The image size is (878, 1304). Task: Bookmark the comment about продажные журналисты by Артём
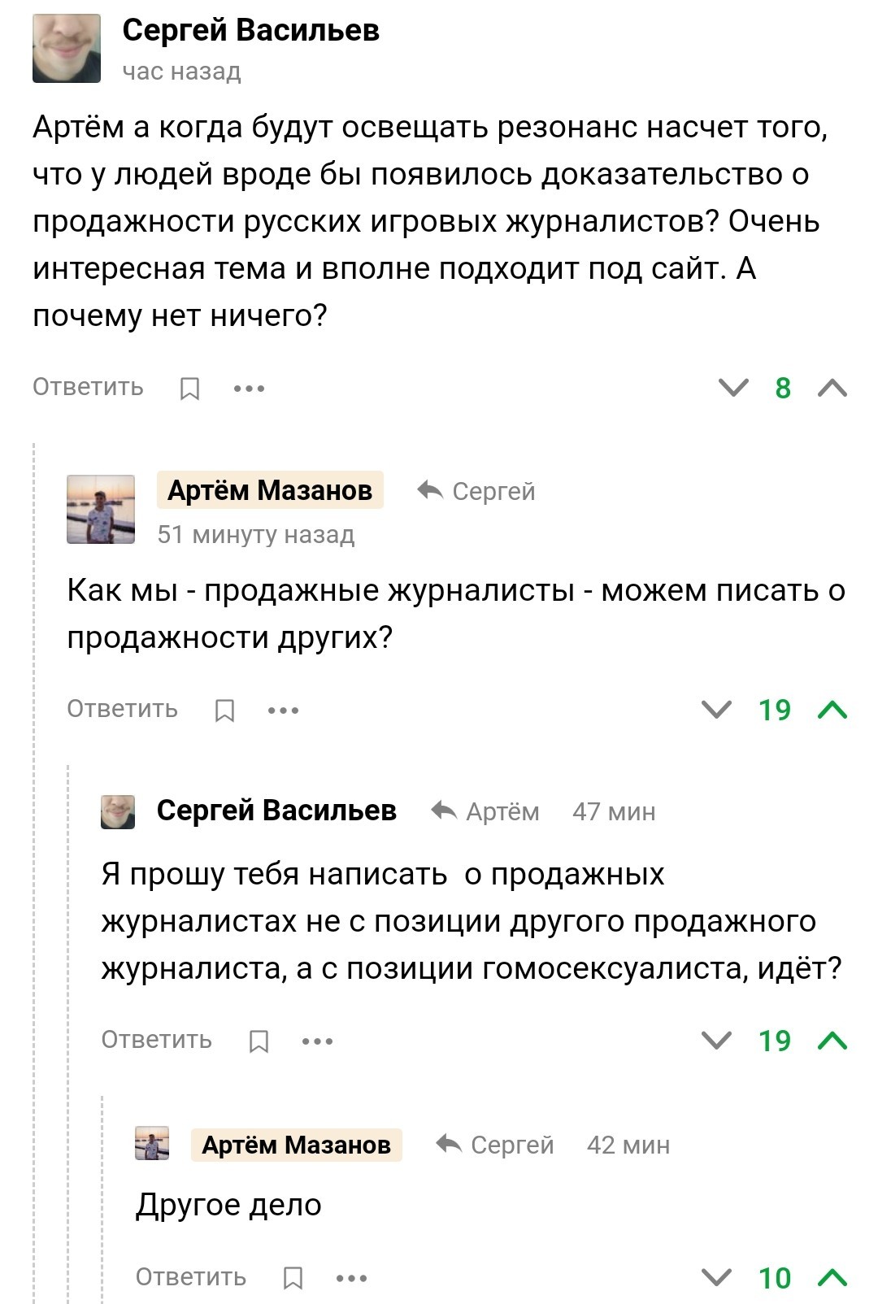coord(224,711)
